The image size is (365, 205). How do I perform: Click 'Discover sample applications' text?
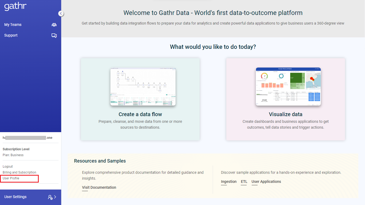click(281, 172)
